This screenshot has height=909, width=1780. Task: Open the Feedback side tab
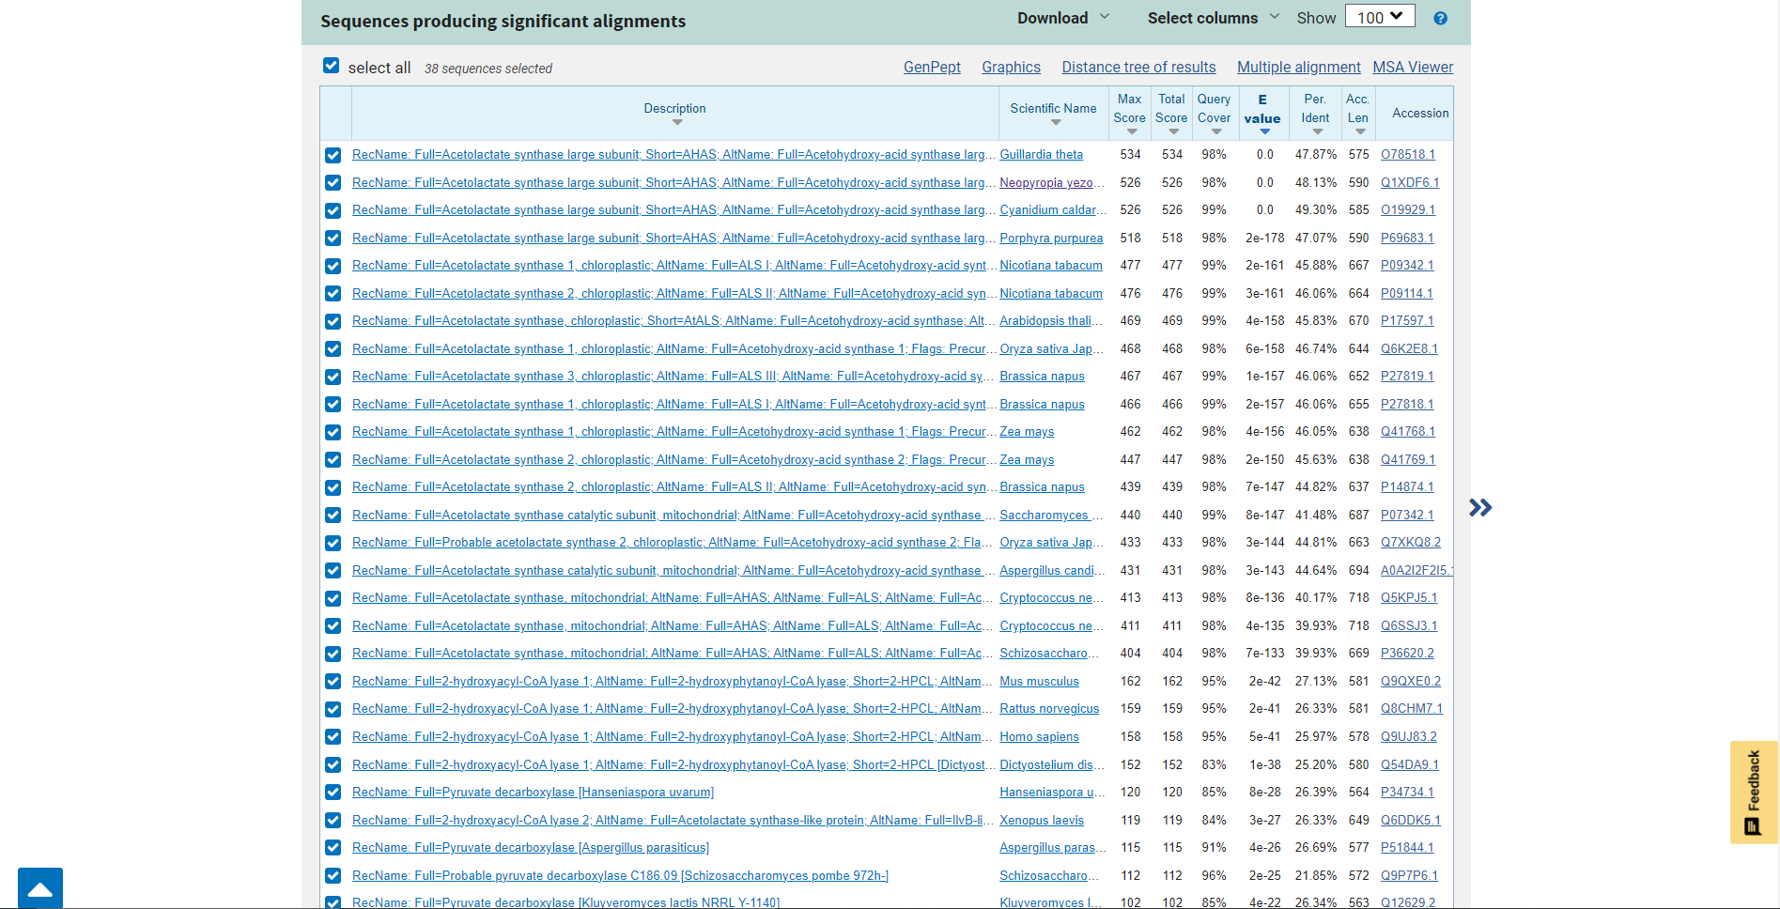tap(1754, 792)
